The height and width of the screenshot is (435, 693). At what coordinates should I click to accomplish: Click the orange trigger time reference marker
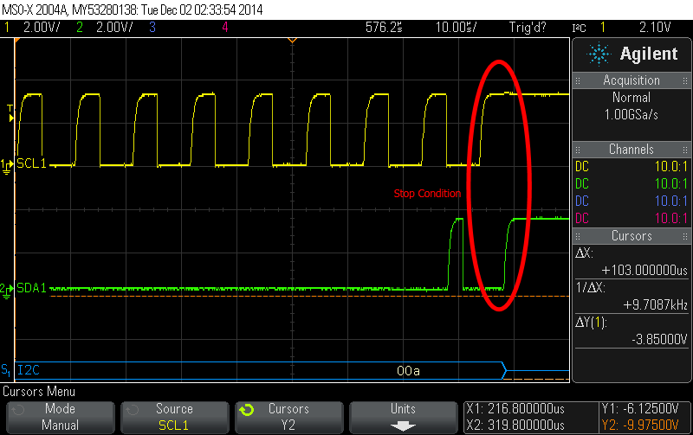[292, 41]
